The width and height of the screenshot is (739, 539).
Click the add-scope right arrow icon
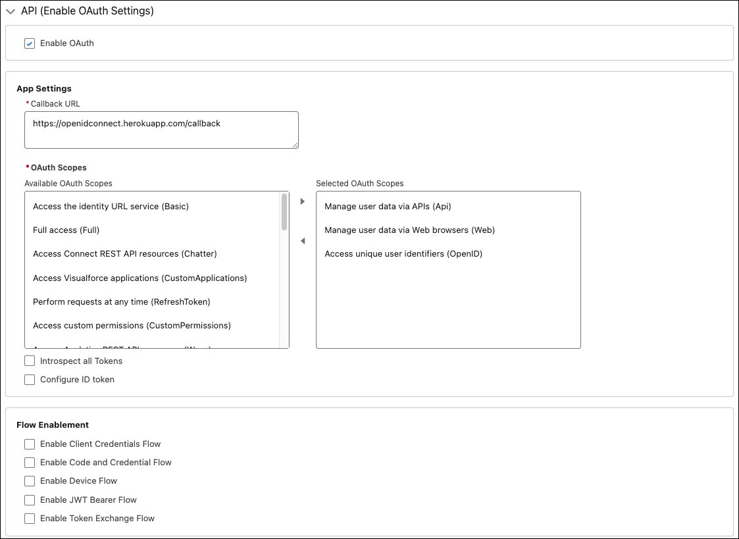[302, 201]
